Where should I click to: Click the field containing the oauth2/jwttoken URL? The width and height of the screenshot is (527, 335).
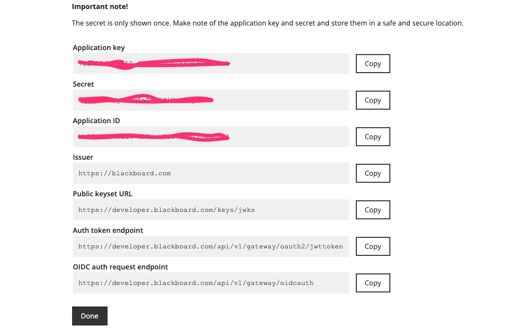click(210, 246)
